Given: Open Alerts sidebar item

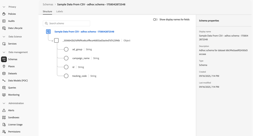Looking at the screenshot, I should [11, 110].
